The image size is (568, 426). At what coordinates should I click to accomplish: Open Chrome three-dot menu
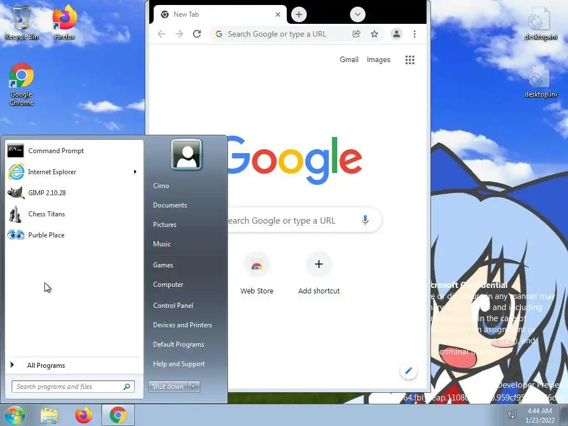pyautogui.click(x=414, y=34)
